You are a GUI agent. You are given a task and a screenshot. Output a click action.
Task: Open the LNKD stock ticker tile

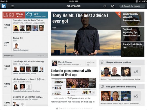click(x=14, y=15)
